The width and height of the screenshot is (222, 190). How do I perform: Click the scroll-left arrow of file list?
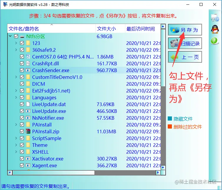pos(10,173)
